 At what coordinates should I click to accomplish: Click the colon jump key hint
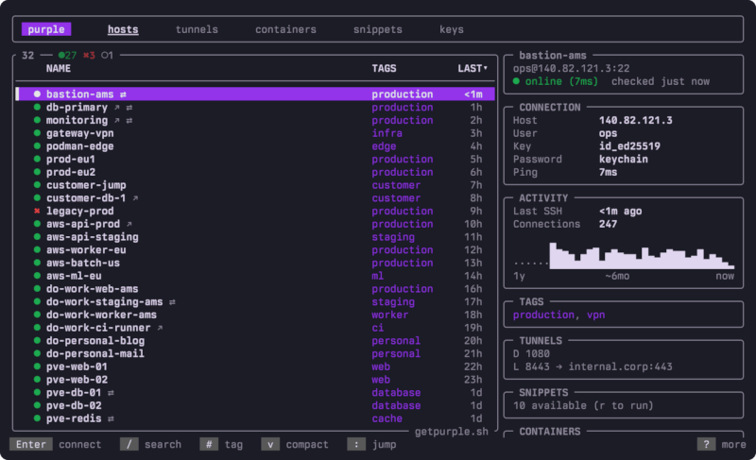point(356,444)
